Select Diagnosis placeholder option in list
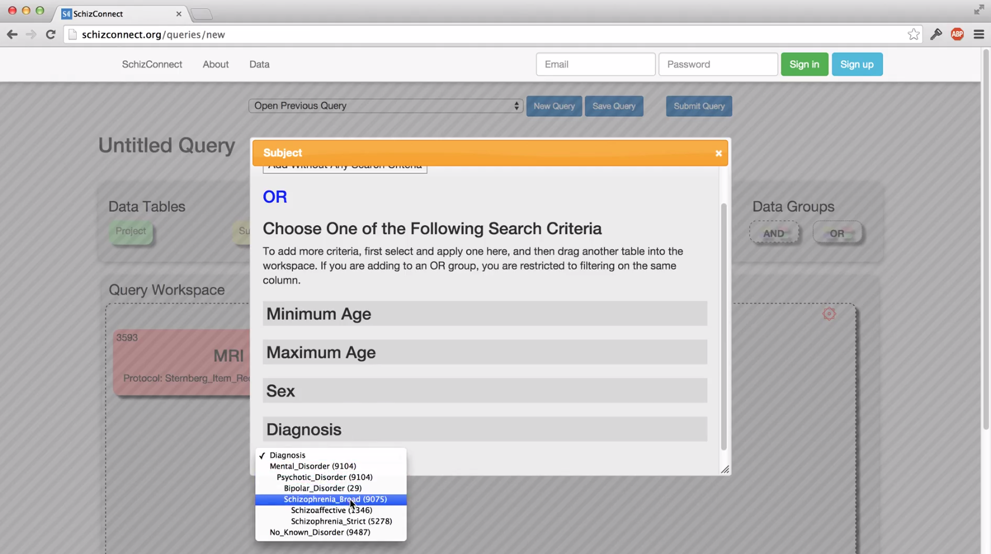 point(331,455)
